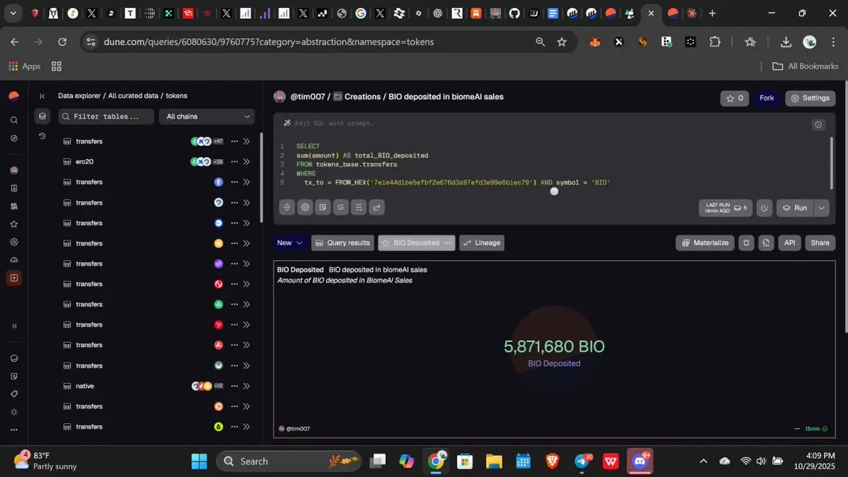The width and height of the screenshot is (848, 477).
Task: Click the share/export arrow icon in editor toolbar
Action: point(377,207)
